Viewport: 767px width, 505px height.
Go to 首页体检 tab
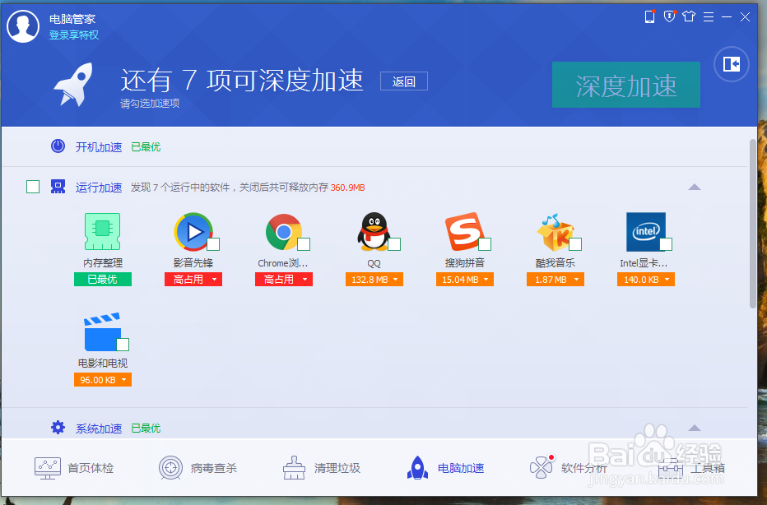74,468
